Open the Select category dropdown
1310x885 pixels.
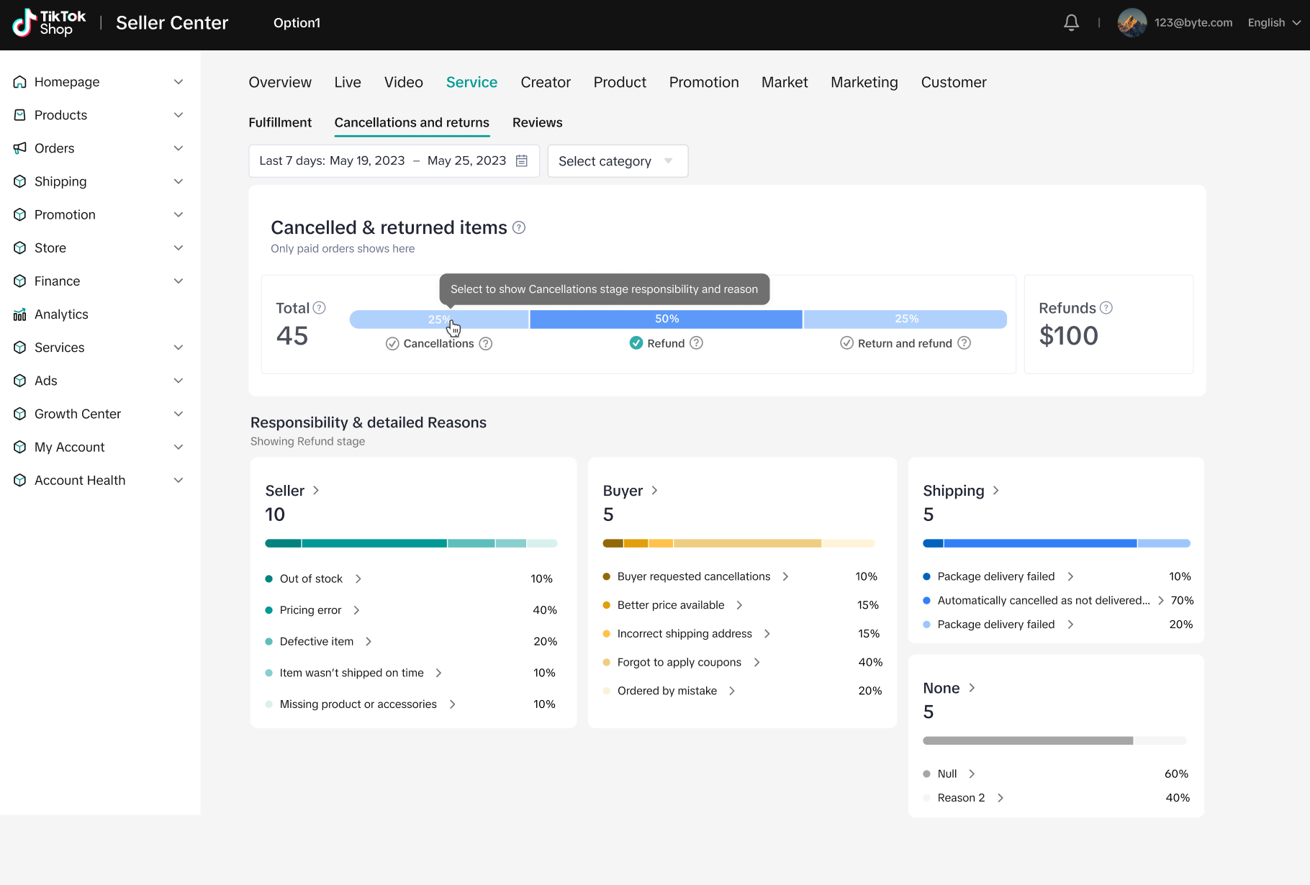coord(617,161)
